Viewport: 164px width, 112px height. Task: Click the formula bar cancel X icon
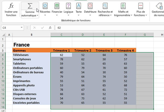tap(34, 28)
